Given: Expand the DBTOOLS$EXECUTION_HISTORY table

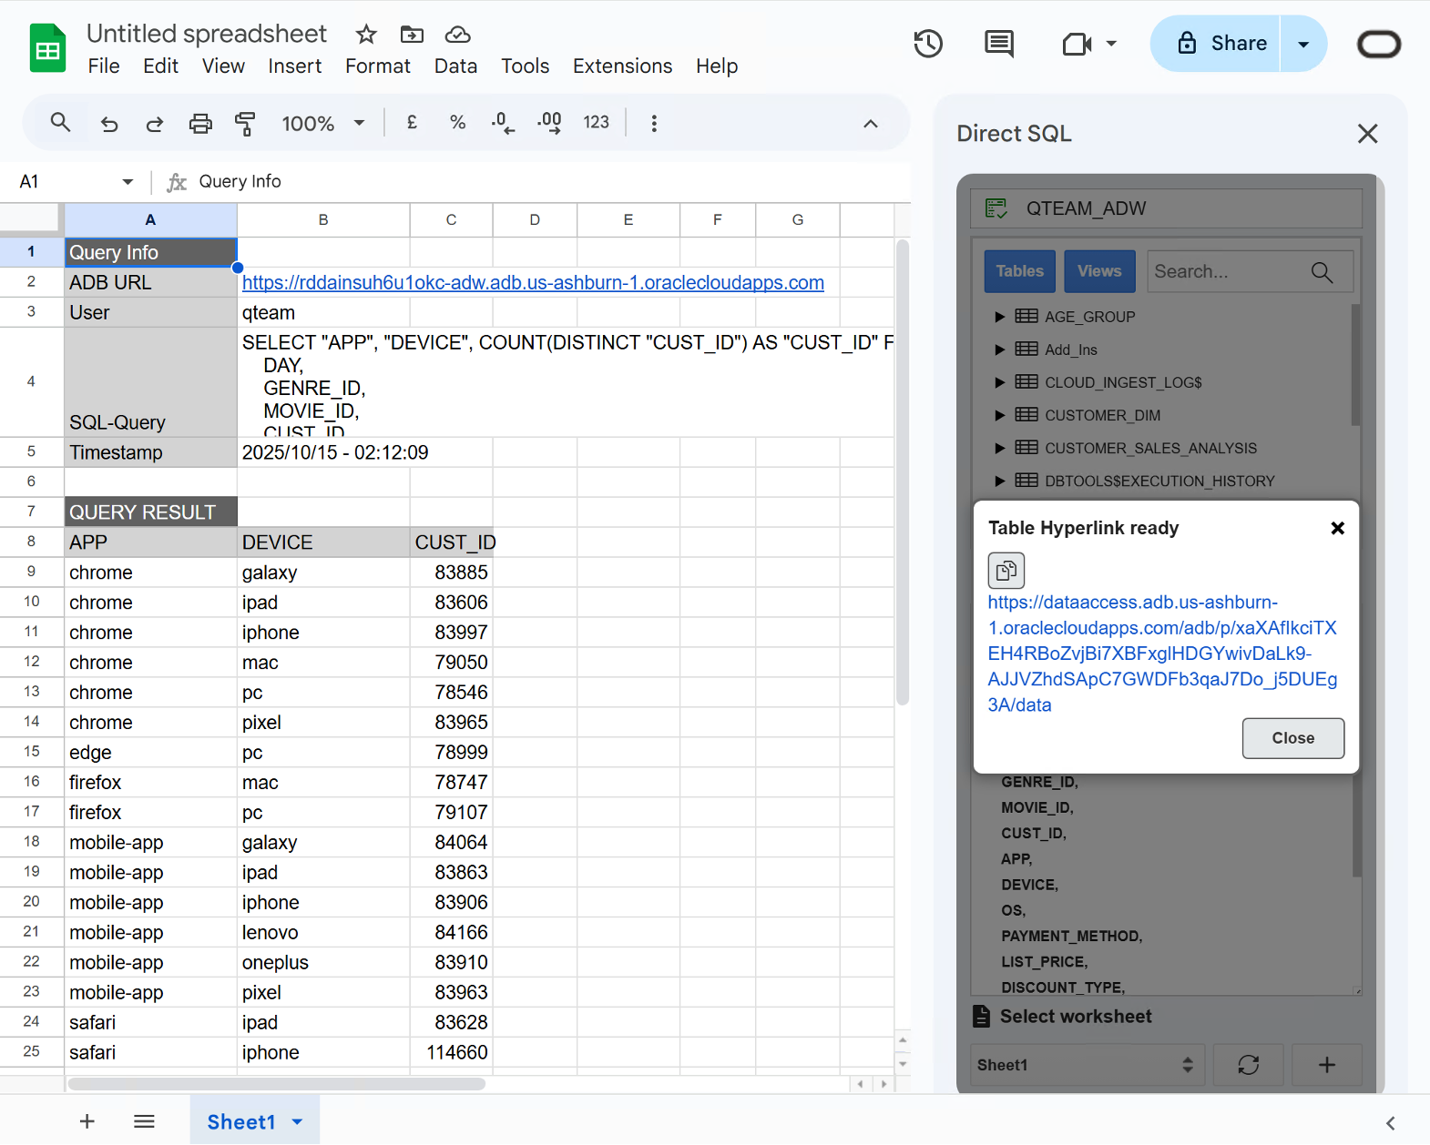Looking at the screenshot, I should (x=999, y=481).
